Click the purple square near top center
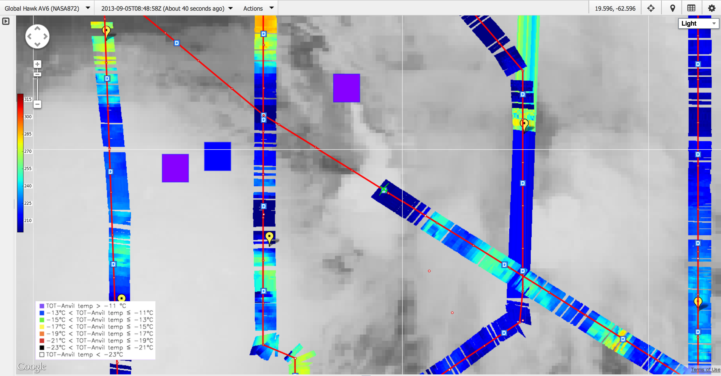The width and height of the screenshot is (721, 376). pyautogui.click(x=346, y=88)
